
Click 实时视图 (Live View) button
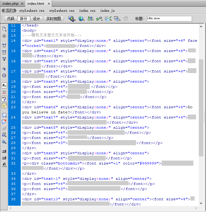click(53, 19)
